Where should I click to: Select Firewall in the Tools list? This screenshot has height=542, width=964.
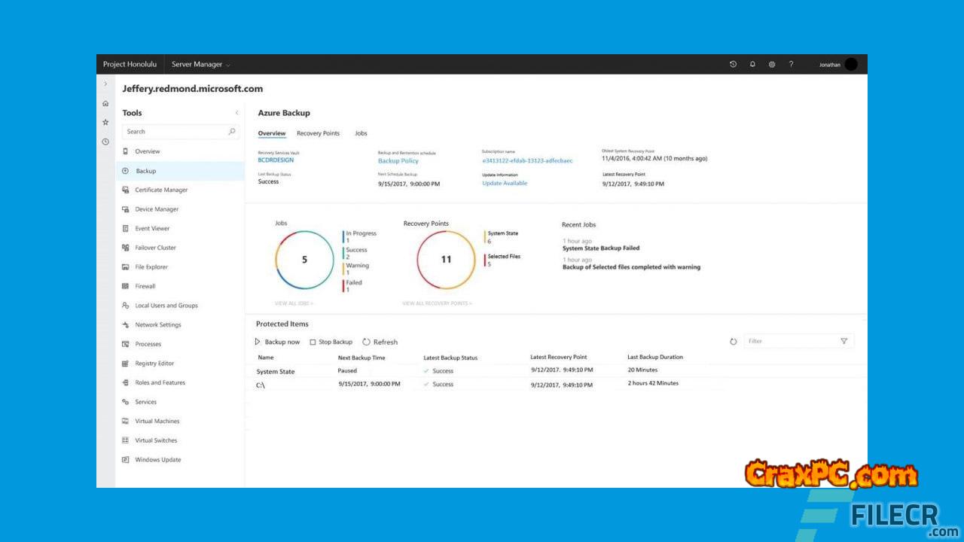(145, 286)
